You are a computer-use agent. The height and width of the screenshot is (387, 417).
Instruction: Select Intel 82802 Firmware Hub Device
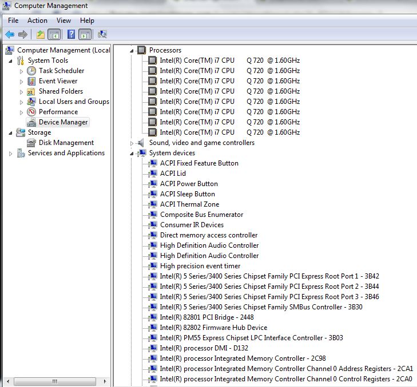[213, 328]
